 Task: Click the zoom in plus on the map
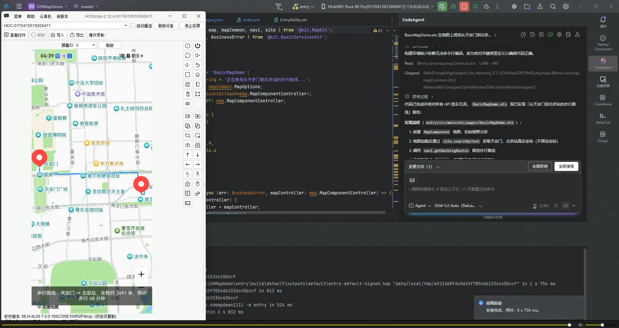pyautogui.click(x=141, y=274)
